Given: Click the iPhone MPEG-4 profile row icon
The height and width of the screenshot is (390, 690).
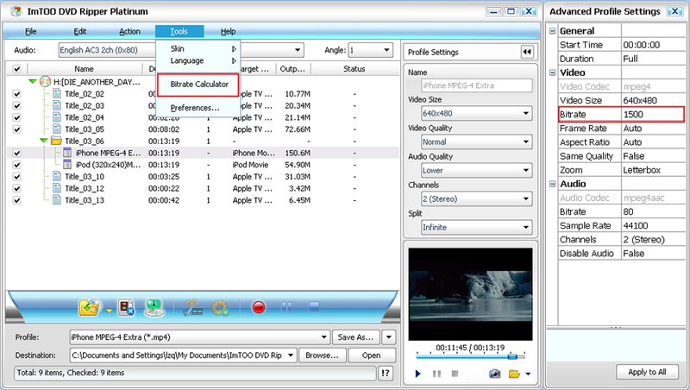Looking at the screenshot, I should coord(67,153).
